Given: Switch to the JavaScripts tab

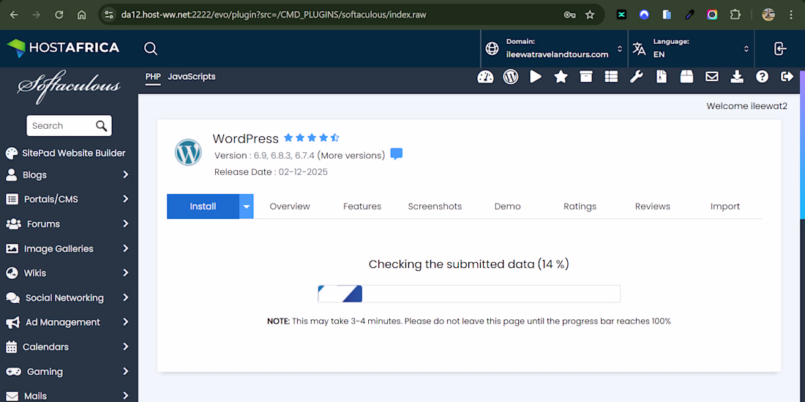Looking at the screenshot, I should 192,77.
